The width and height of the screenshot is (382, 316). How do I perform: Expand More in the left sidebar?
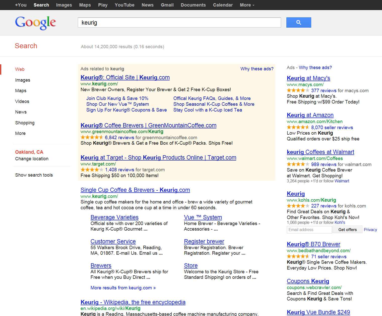coord(20,133)
